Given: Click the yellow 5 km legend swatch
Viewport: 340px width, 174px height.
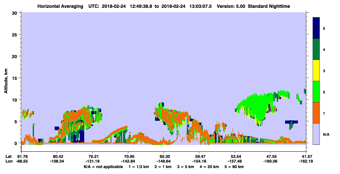Looking at the screenshot, I should (x=316, y=70).
